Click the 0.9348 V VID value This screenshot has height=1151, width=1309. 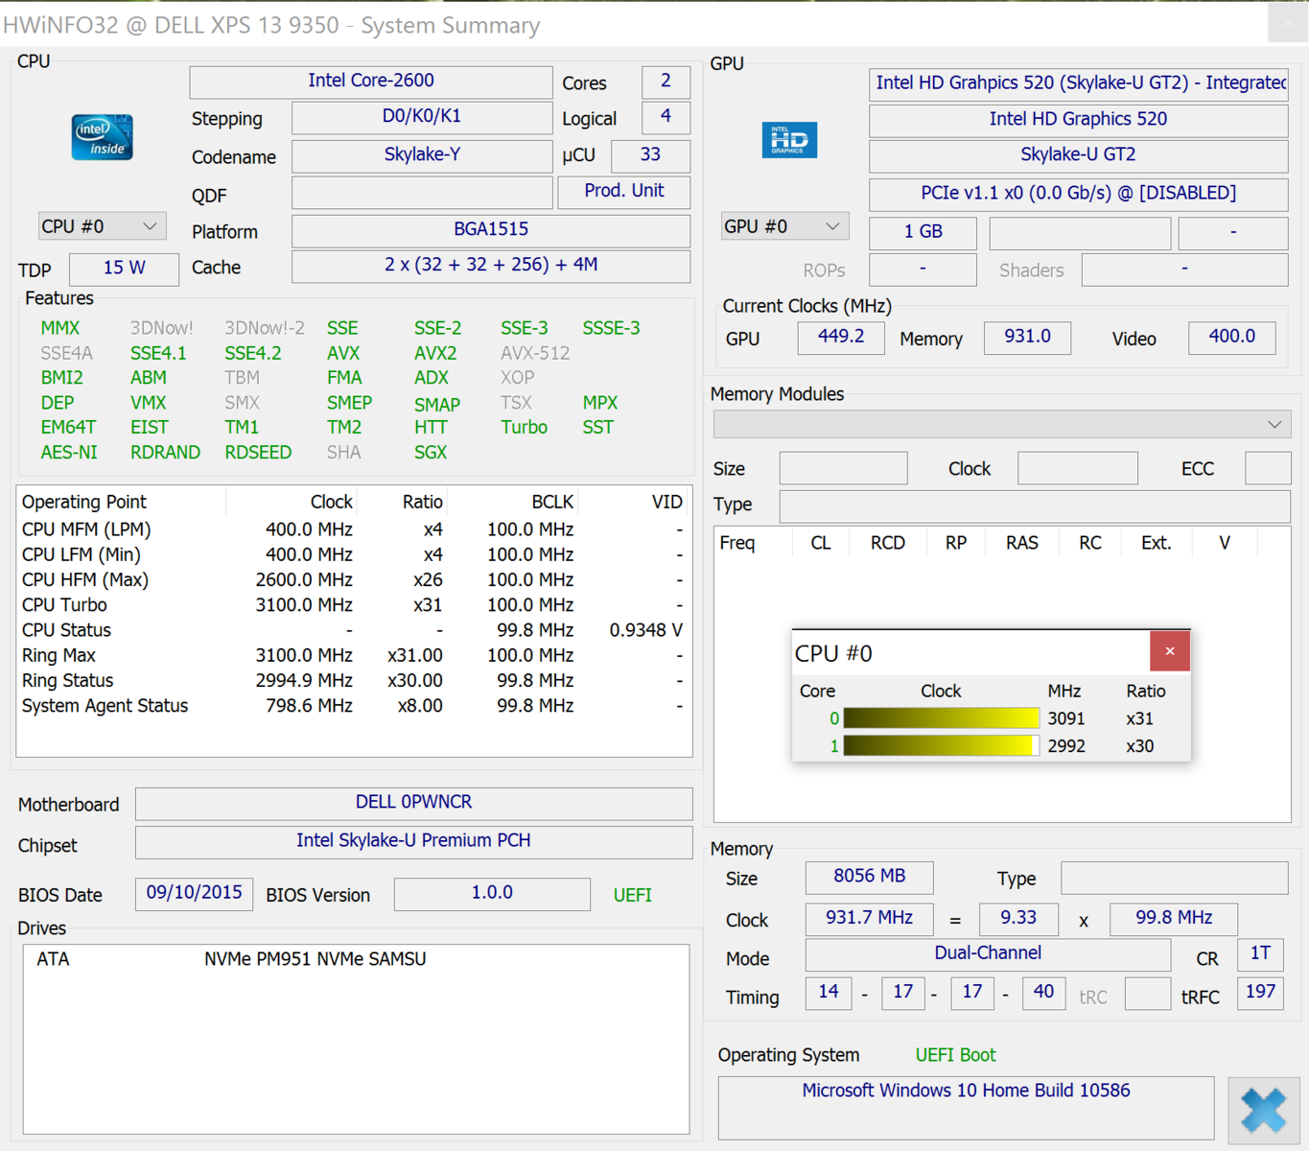[x=646, y=630]
